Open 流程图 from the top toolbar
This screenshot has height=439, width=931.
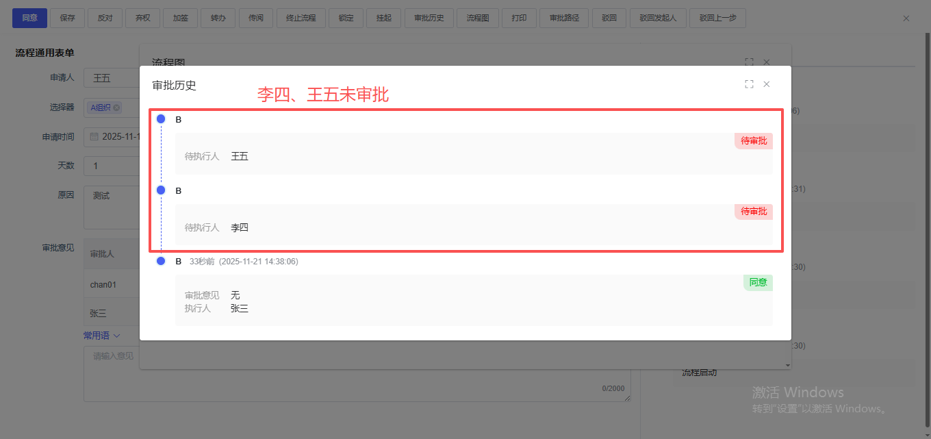478,18
